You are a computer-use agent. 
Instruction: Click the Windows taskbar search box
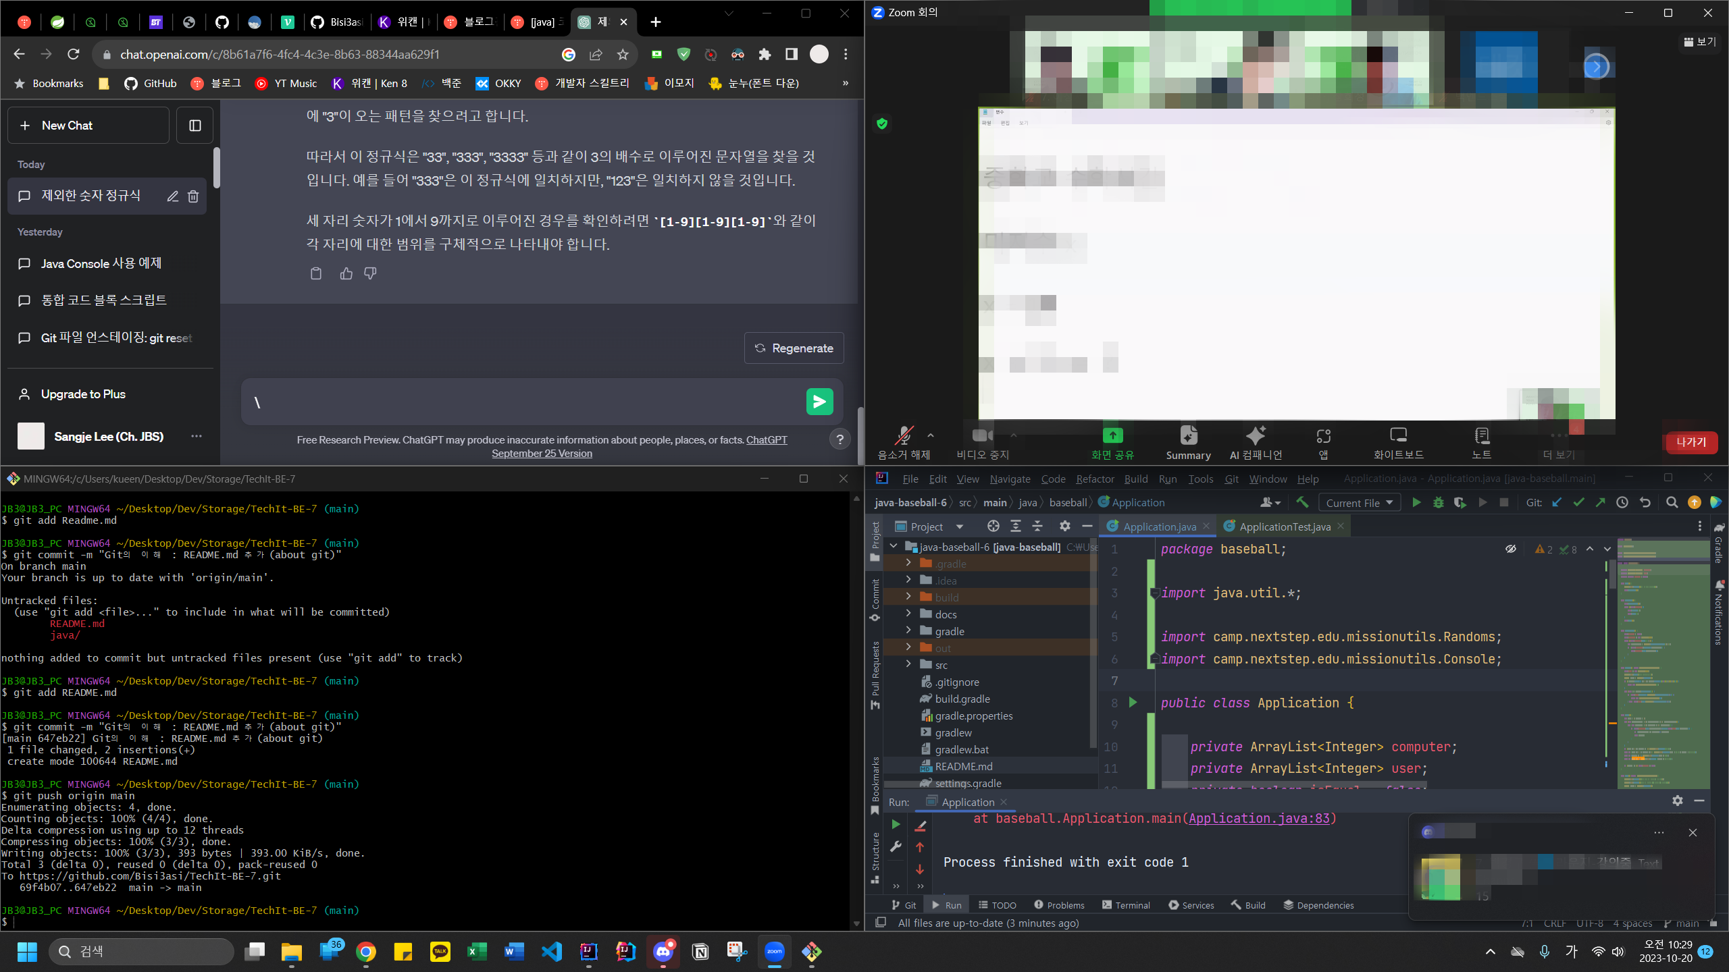[x=142, y=951]
